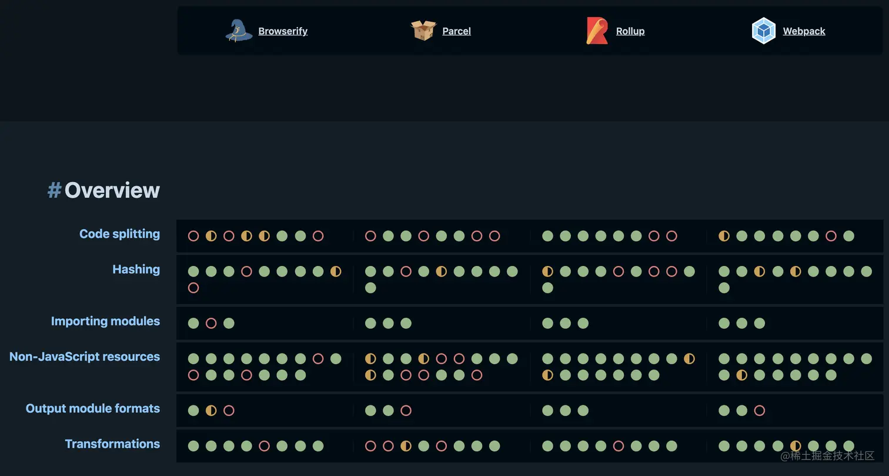Screen dimensions: 889x476
Task: Click the half-filled dot in Parcel's Transformations row
Action: click(406, 446)
